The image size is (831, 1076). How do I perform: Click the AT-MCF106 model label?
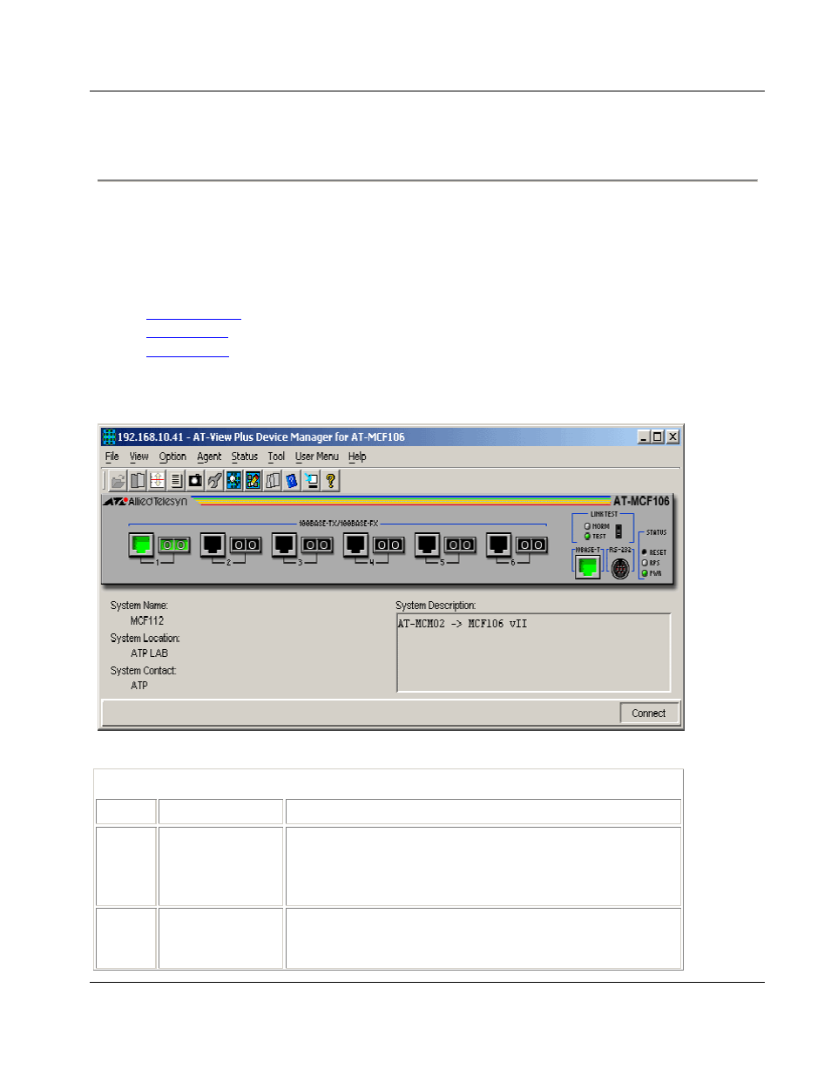click(642, 501)
